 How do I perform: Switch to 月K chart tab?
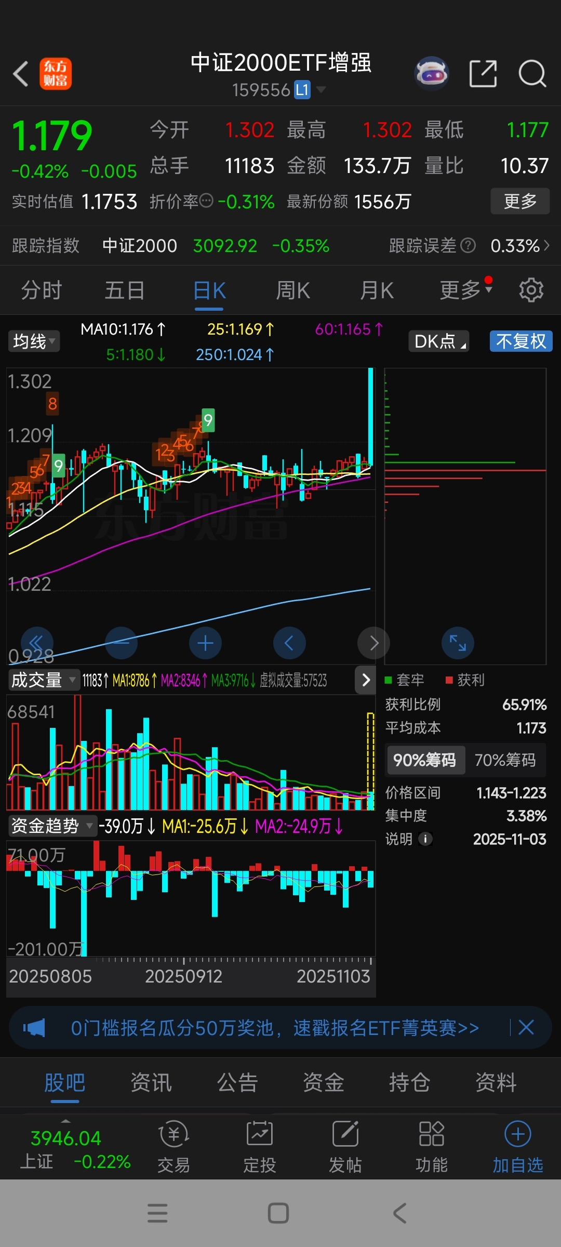[x=377, y=290]
